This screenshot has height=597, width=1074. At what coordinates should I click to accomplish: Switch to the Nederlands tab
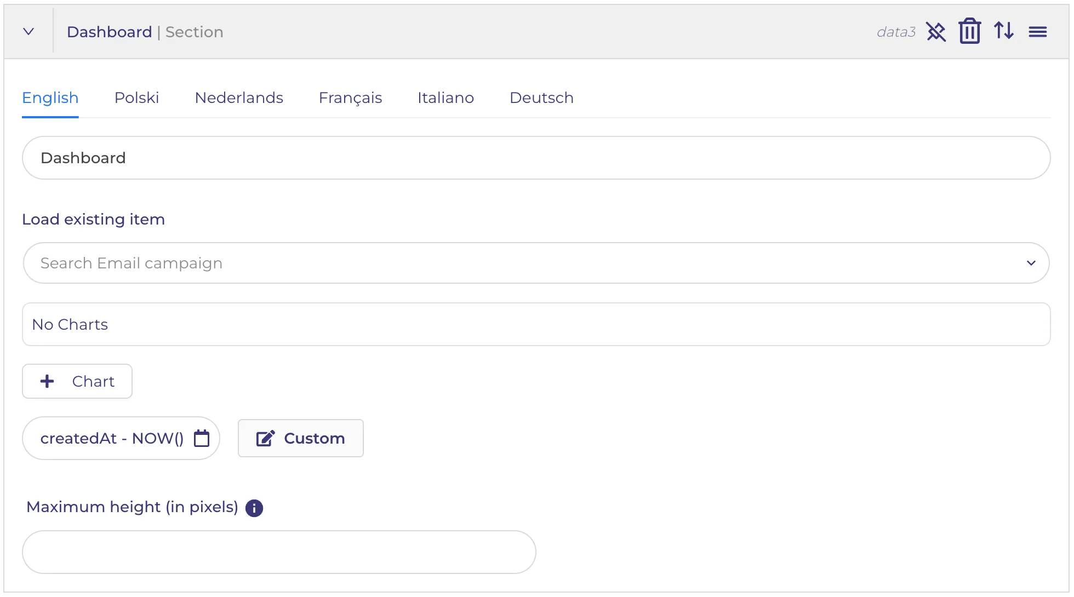(239, 98)
